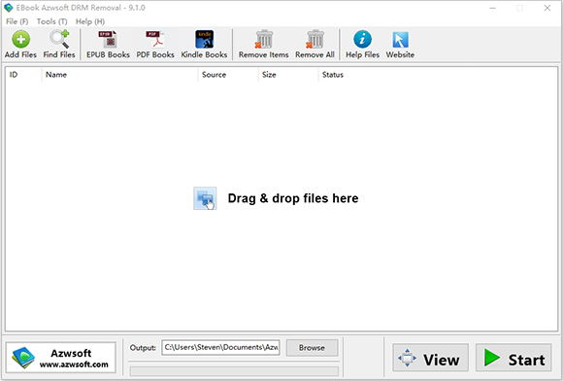Click Browse to choose the output folder
The width and height of the screenshot is (563, 381).
pos(312,348)
